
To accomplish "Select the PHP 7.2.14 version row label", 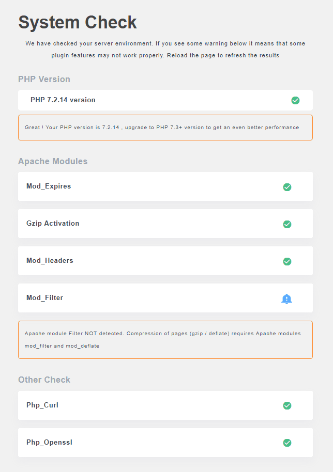I will coord(63,100).
